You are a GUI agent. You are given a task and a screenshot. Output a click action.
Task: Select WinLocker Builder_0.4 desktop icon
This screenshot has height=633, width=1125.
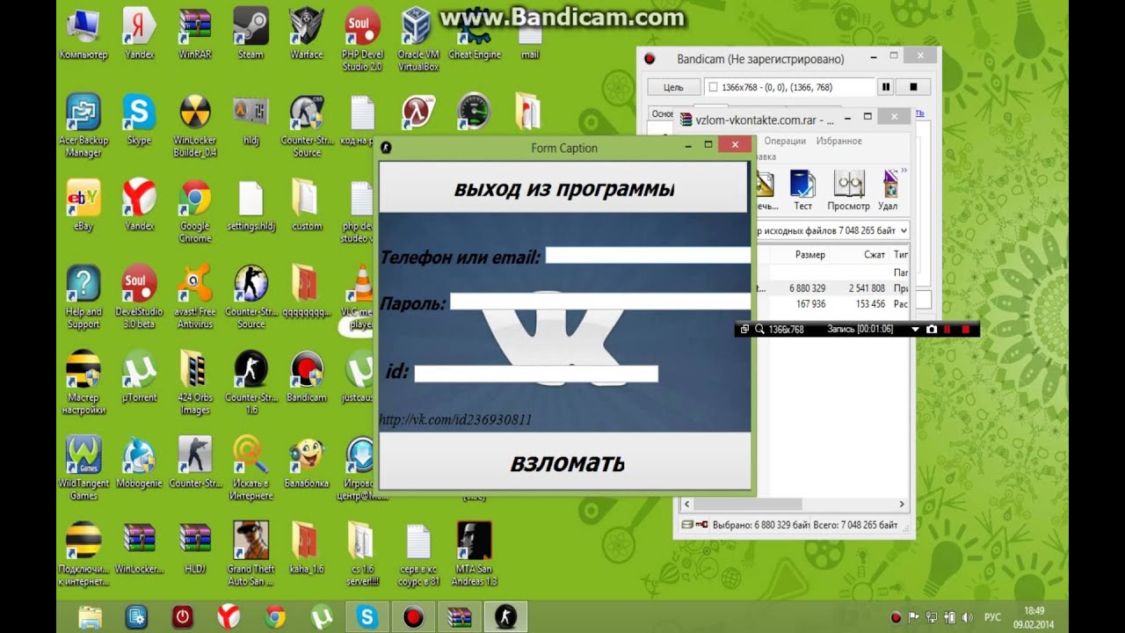[194, 125]
